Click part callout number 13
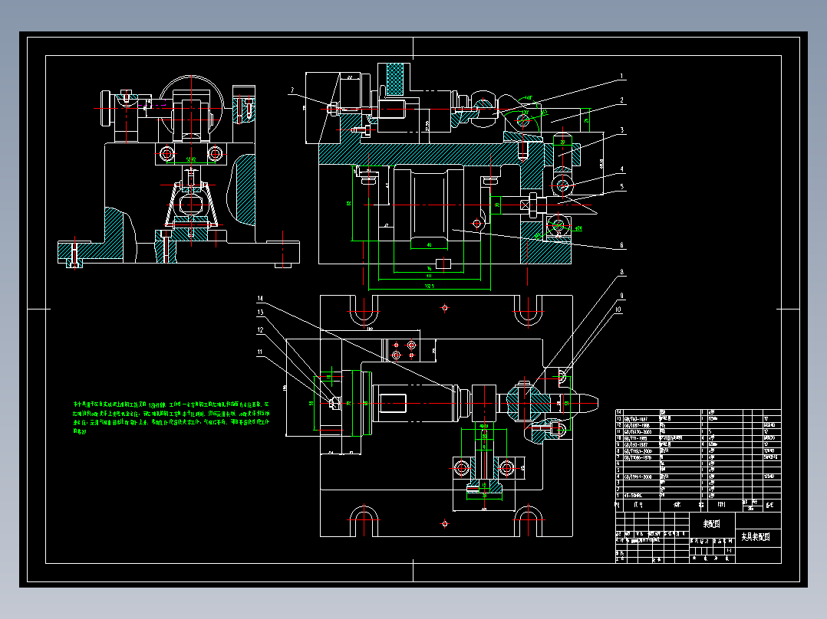This screenshot has height=619, width=827. [x=260, y=313]
